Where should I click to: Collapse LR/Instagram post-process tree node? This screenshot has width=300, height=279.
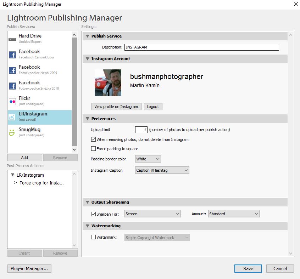click(x=13, y=175)
